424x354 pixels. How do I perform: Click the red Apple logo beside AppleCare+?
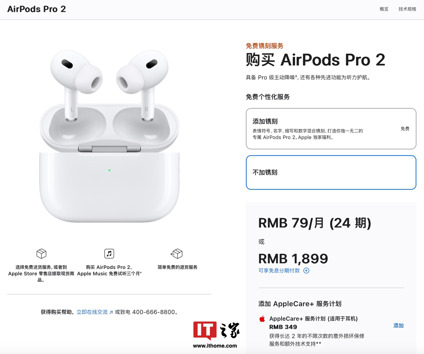pos(262,319)
